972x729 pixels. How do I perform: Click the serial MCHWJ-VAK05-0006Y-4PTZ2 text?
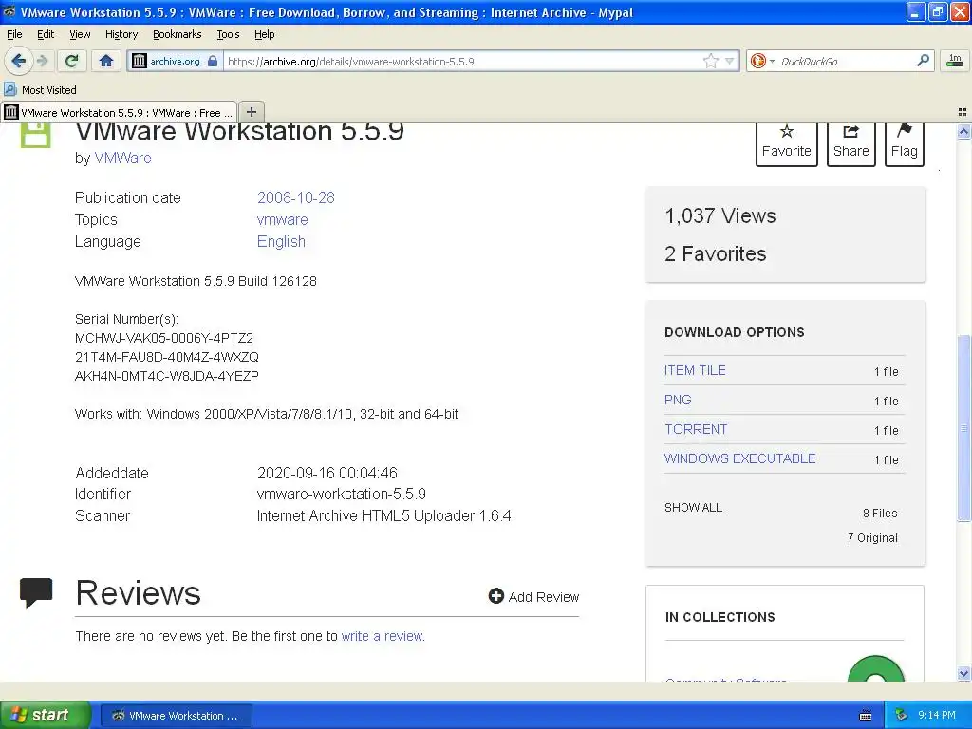(x=163, y=338)
